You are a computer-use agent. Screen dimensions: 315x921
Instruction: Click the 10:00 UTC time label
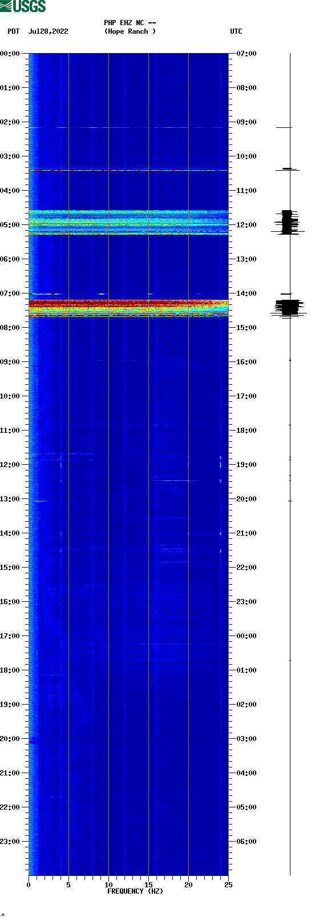[x=247, y=156]
